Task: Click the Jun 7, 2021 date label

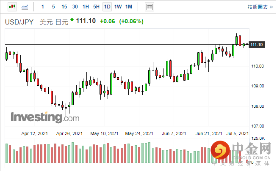Action: pyautogui.click(x=174, y=133)
